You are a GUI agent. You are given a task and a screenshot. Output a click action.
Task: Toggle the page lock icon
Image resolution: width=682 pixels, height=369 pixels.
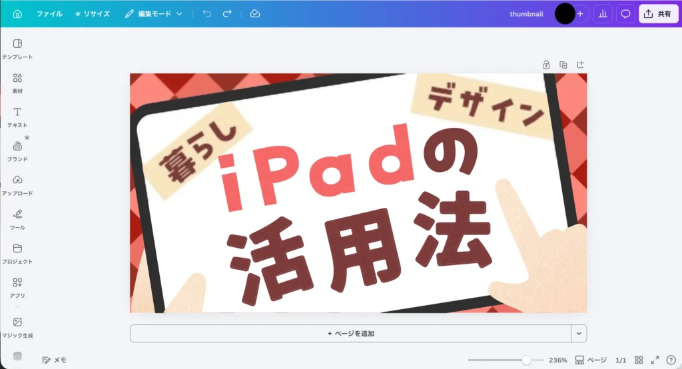coord(546,65)
